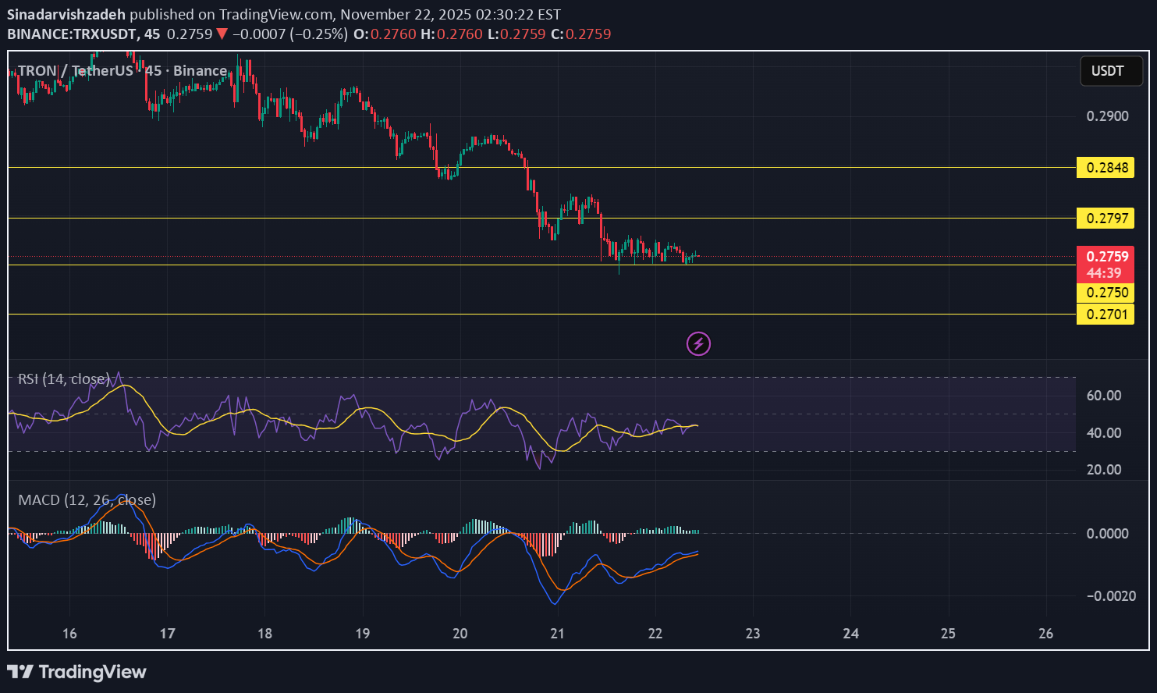Click the purple lightning bolt event icon
1157x693 pixels.
(698, 343)
